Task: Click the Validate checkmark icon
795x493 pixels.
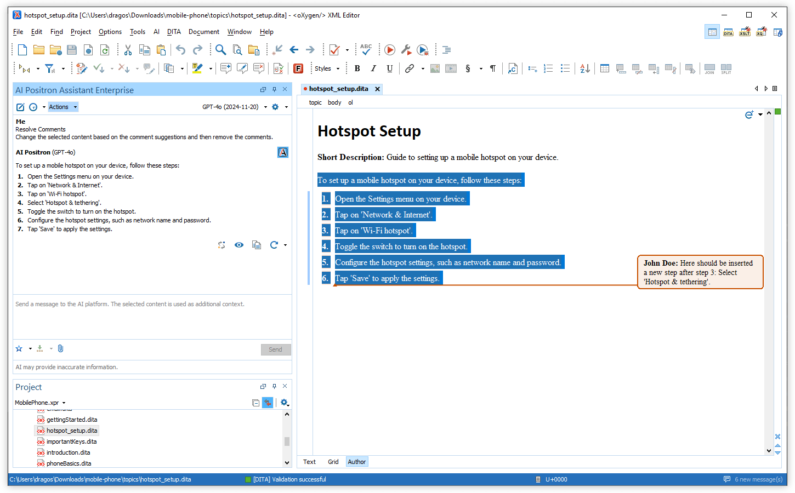Action: click(334, 50)
